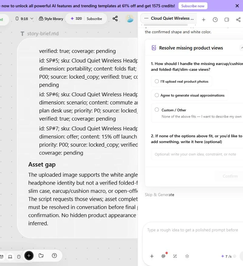
Task: Start a new chat with plus icon
Action: (204, 20)
